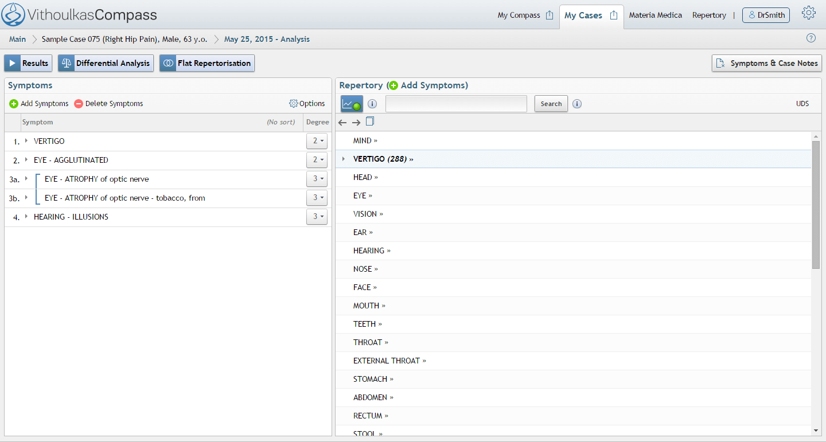The height and width of the screenshot is (442, 826).
Task: Click the help question mark icon
Action: click(811, 38)
